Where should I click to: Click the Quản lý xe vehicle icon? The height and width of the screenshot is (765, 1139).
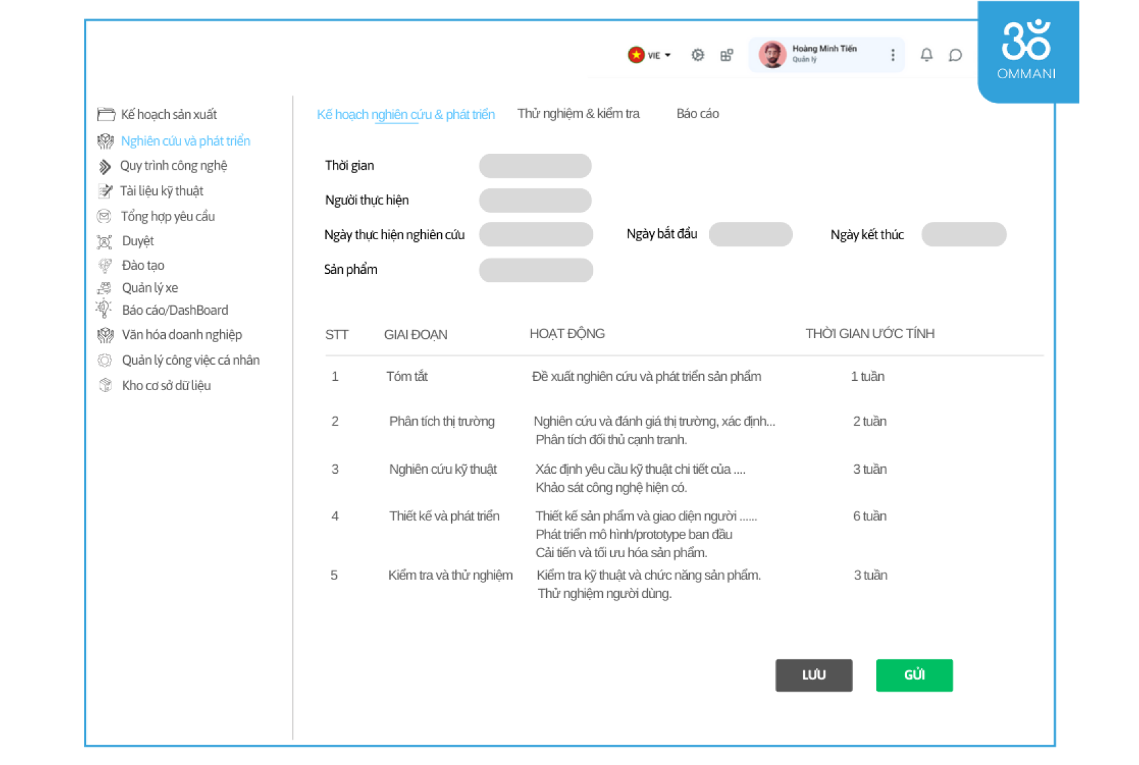pyautogui.click(x=104, y=288)
